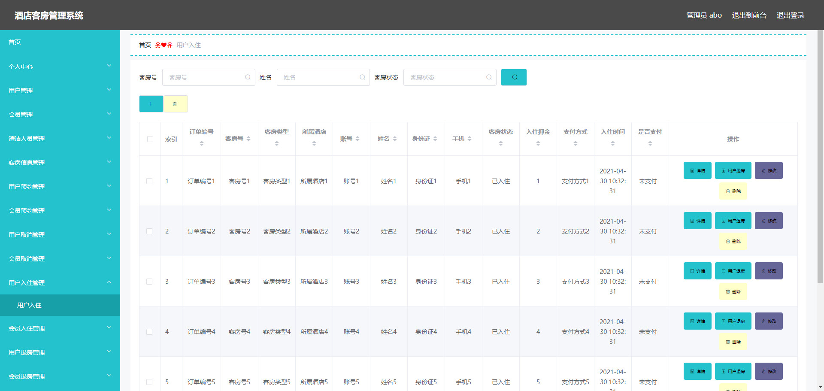The width and height of the screenshot is (824, 391).
Task: Focus the 姓名 search input
Action: (323, 77)
